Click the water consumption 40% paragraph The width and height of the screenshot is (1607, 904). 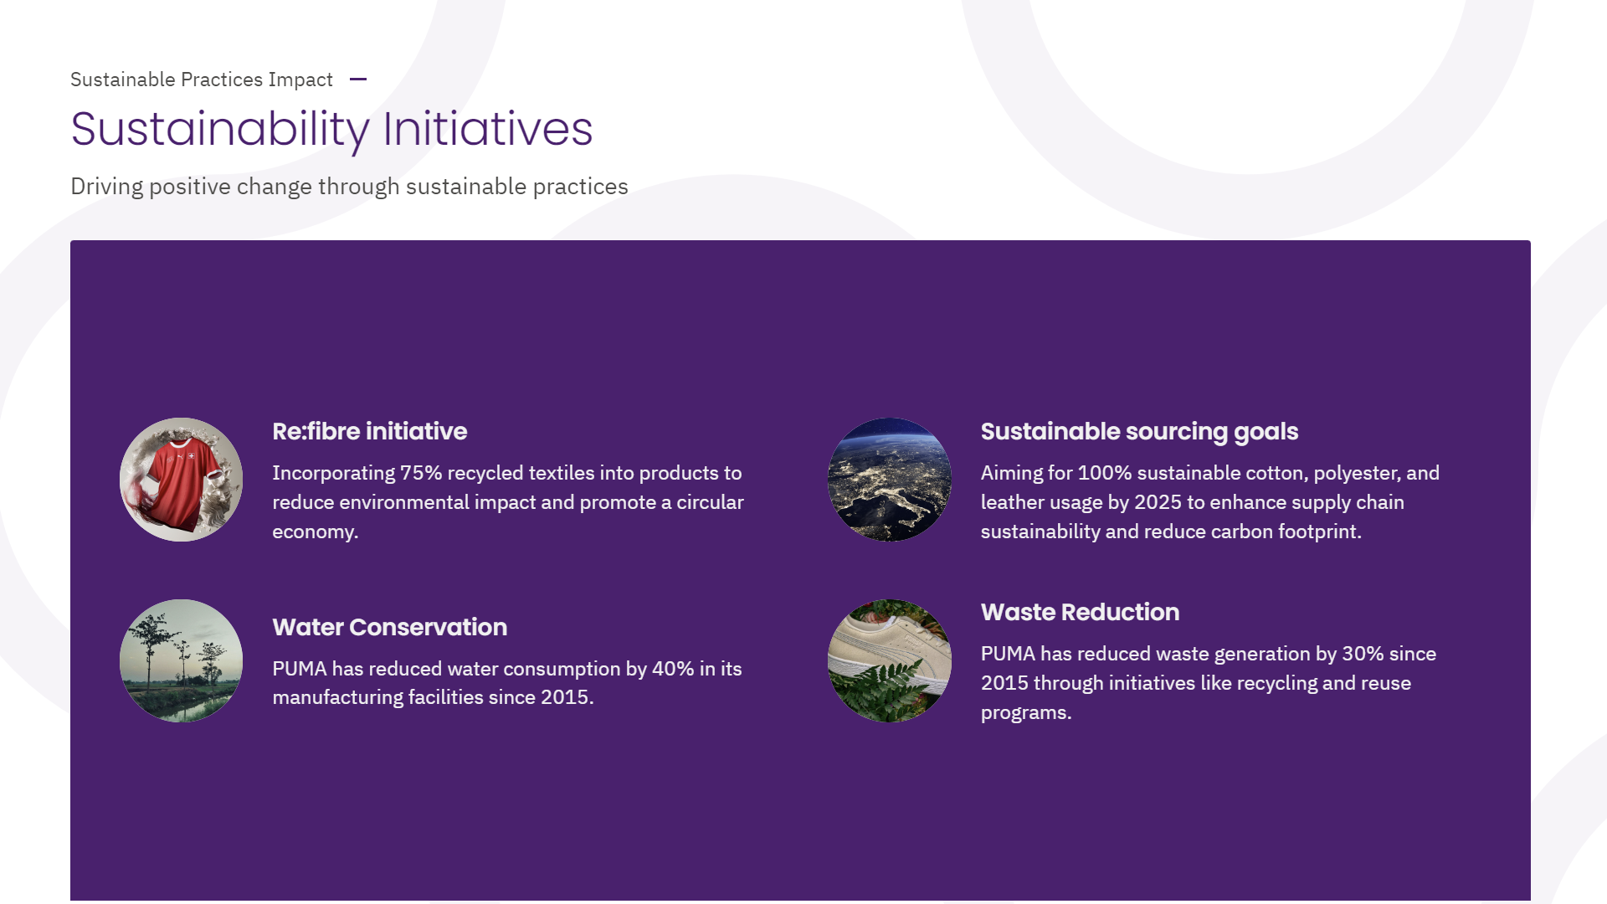(x=506, y=682)
